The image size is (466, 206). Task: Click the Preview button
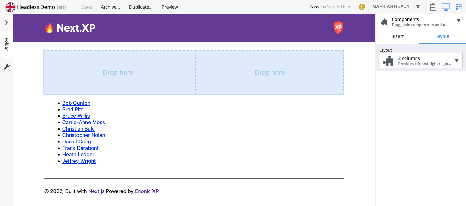(x=170, y=7)
